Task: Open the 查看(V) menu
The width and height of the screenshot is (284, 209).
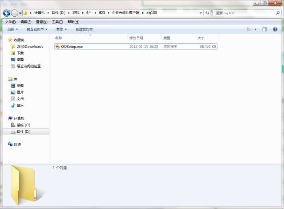Action: 42,22
